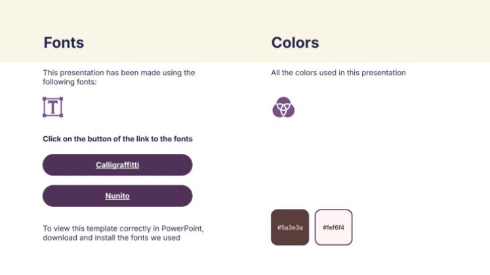The width and height of the screenshot is (490, 275).
Task: Open the Calligraffitti font link button
Action: pyautogui.click(x=117, y=165)
